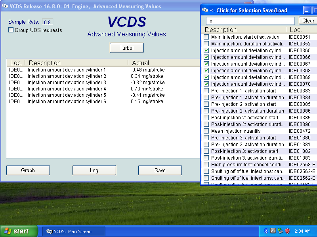
Task: Click the Bluetooth tray icon
Action: (x=266, y=231)
